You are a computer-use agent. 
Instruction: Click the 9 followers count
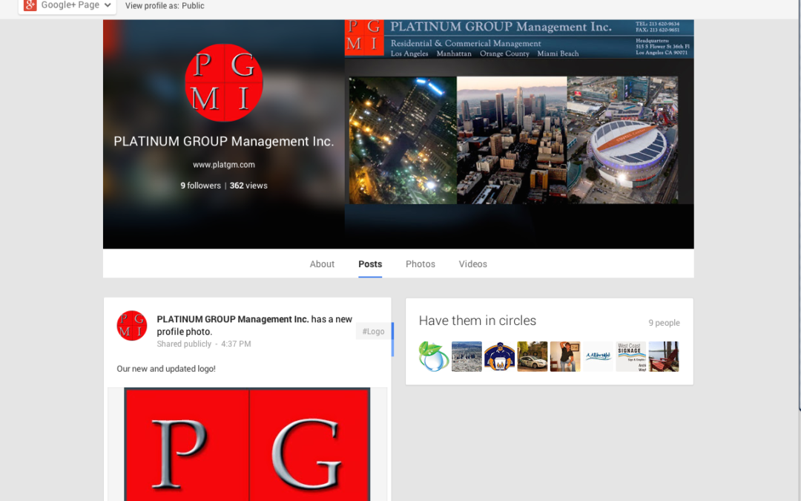tap(201, 186)
